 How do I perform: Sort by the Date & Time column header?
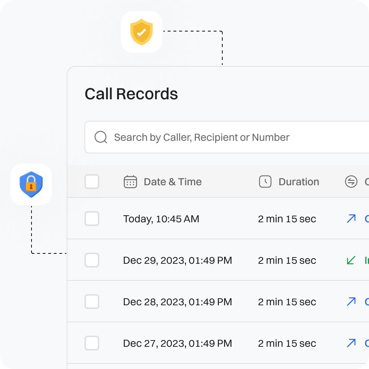click(173, 182)
